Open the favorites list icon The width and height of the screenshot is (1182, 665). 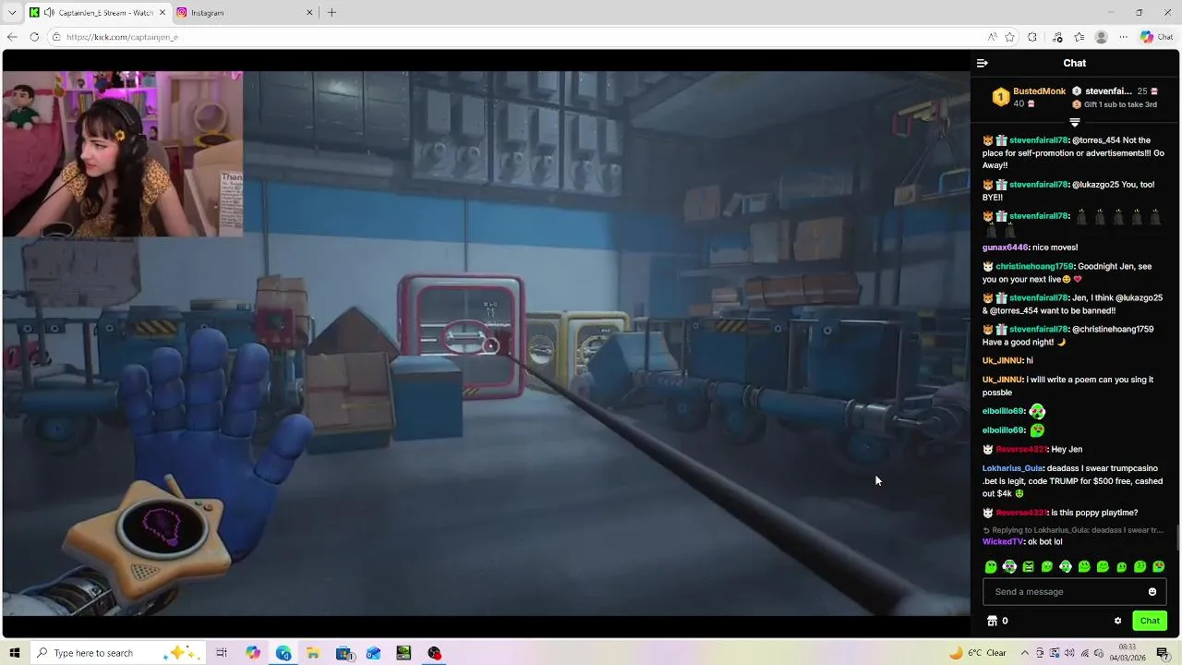1079,37
